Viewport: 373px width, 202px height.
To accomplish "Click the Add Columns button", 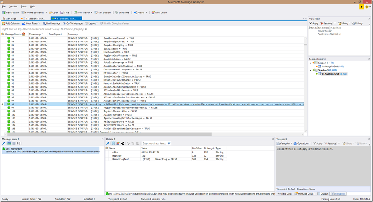I will [11, 23].
